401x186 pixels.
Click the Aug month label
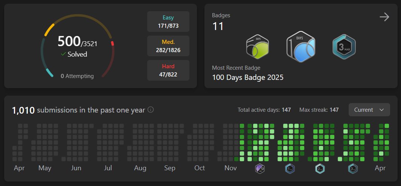click(x=140, y=168)
